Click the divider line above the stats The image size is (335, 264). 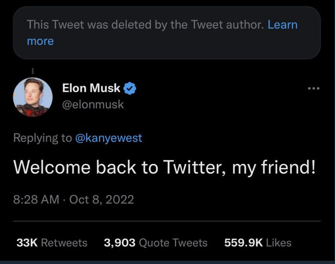pyautogui.click(x=167, y=221)
